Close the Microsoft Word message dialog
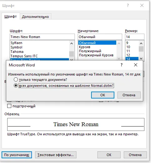151x163 pixels. pos(136,65)
